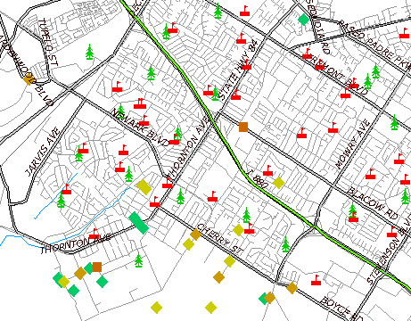Click the Paseo Padre Pkwy road label

tap(374, 45)
